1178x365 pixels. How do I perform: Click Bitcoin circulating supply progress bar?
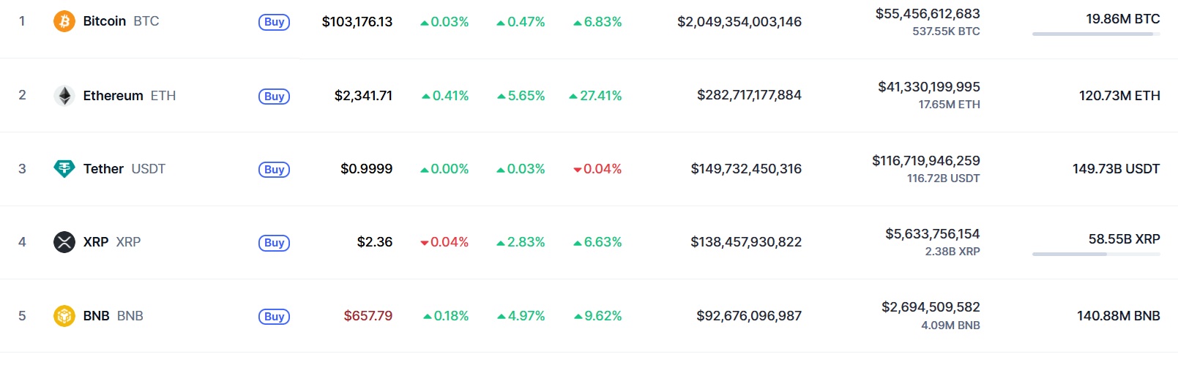(x=1096, y=34)
